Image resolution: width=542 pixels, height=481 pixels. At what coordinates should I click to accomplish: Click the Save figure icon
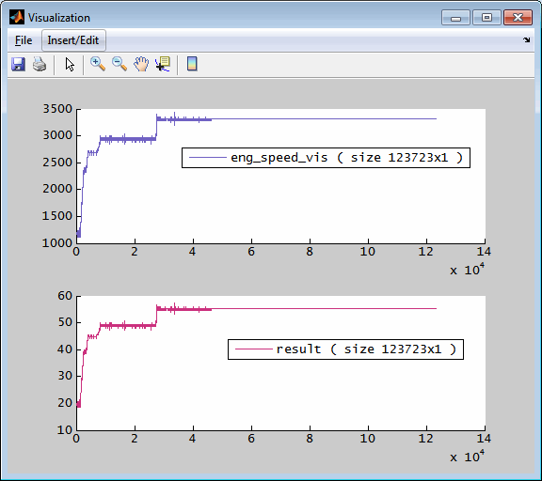pyautogui.click(x=18, y=65)
